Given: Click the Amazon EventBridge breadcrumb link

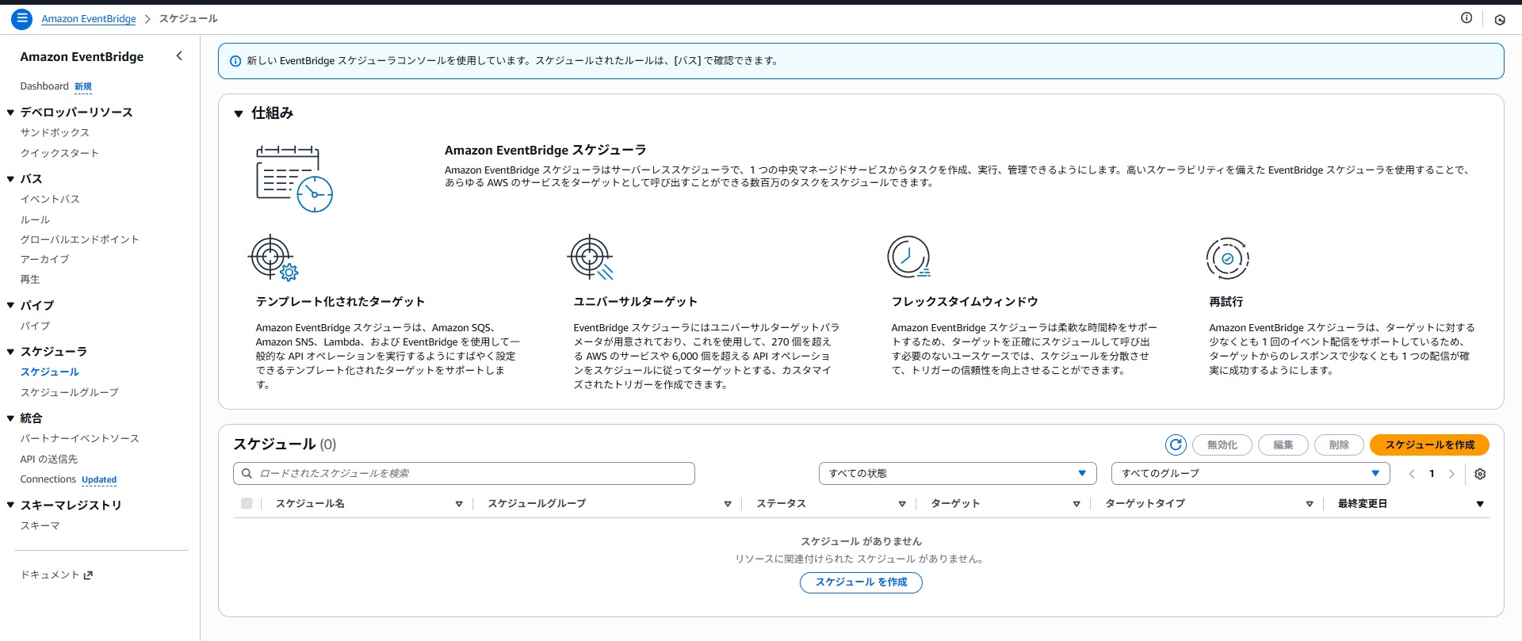Looking at the screenshot, I should coord(89,19).
